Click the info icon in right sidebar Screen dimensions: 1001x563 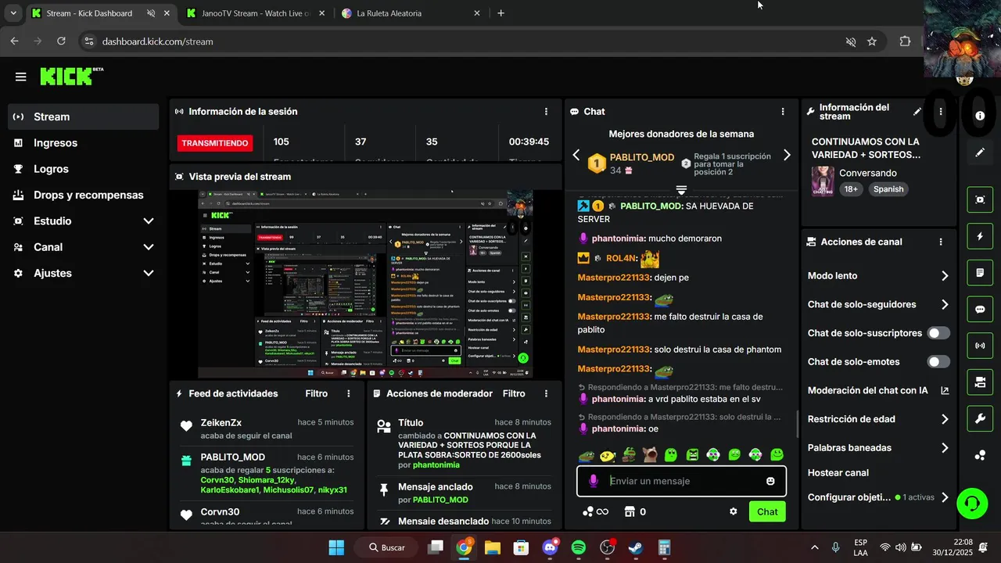point(980,116)
